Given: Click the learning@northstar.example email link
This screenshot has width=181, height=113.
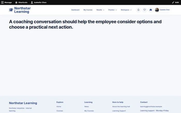Looking at the screenshot, I should pyautogui.click(x=151, y=107).
